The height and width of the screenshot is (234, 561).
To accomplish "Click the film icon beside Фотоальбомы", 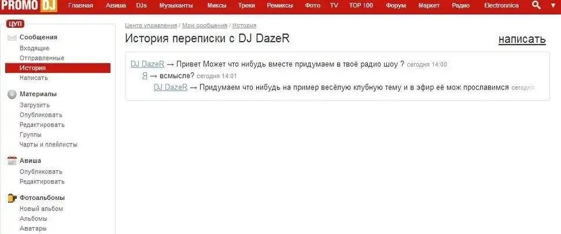I will tap(12, 198).
